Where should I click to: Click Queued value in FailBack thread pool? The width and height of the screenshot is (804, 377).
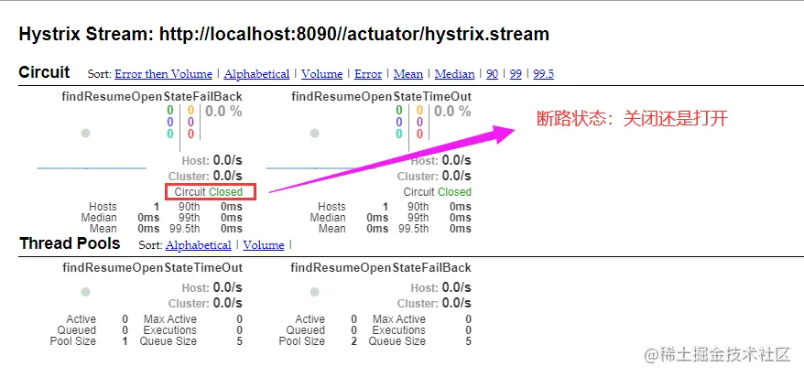pos(353,330)
